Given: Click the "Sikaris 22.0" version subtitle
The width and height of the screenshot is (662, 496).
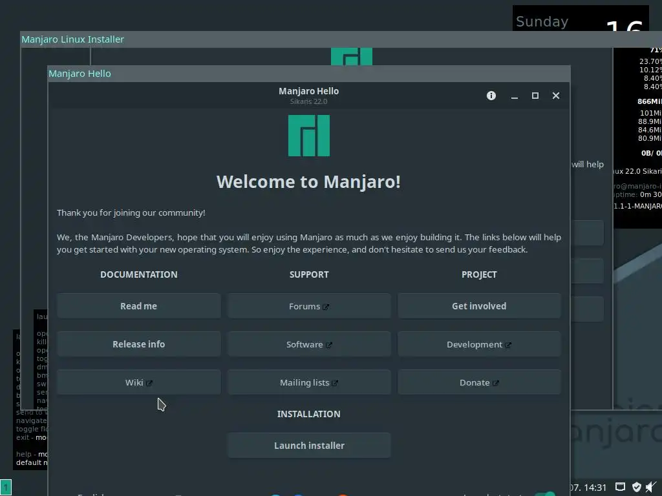Looking at the screenshot, I should click(x=308, y=101).
